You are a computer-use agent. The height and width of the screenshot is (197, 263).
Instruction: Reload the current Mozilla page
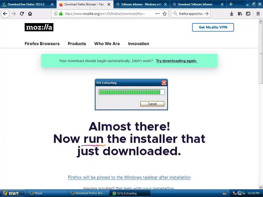tap(22, 14)
